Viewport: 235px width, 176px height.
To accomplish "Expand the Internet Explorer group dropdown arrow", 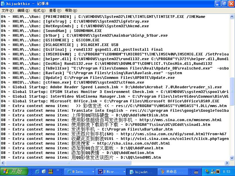I will [x=93, y=172].
